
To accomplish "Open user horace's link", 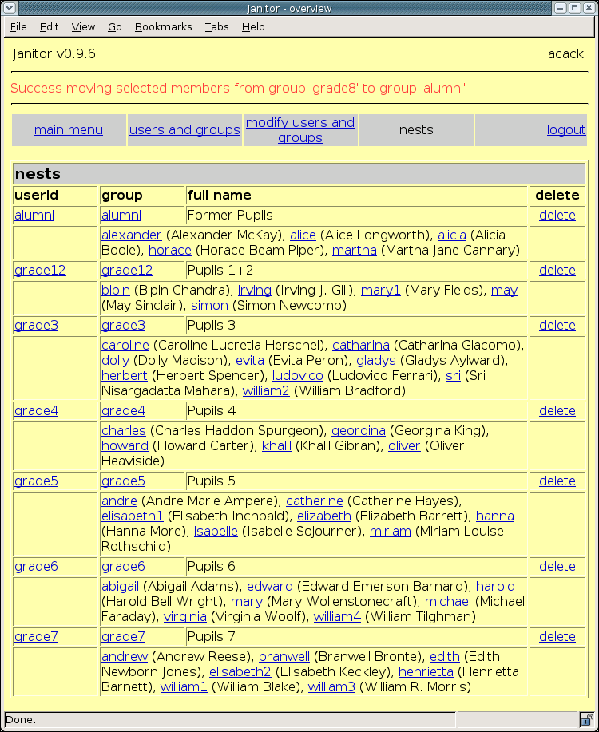I will 170,250.
